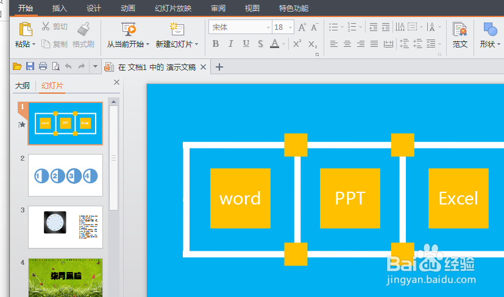The height and width of the screenshot is (297, 504).
Task: Click the numbered list icon
Action: point(352,27)
